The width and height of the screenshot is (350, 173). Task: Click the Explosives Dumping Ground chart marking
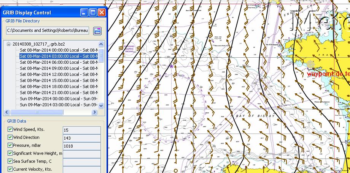(129, 49)
